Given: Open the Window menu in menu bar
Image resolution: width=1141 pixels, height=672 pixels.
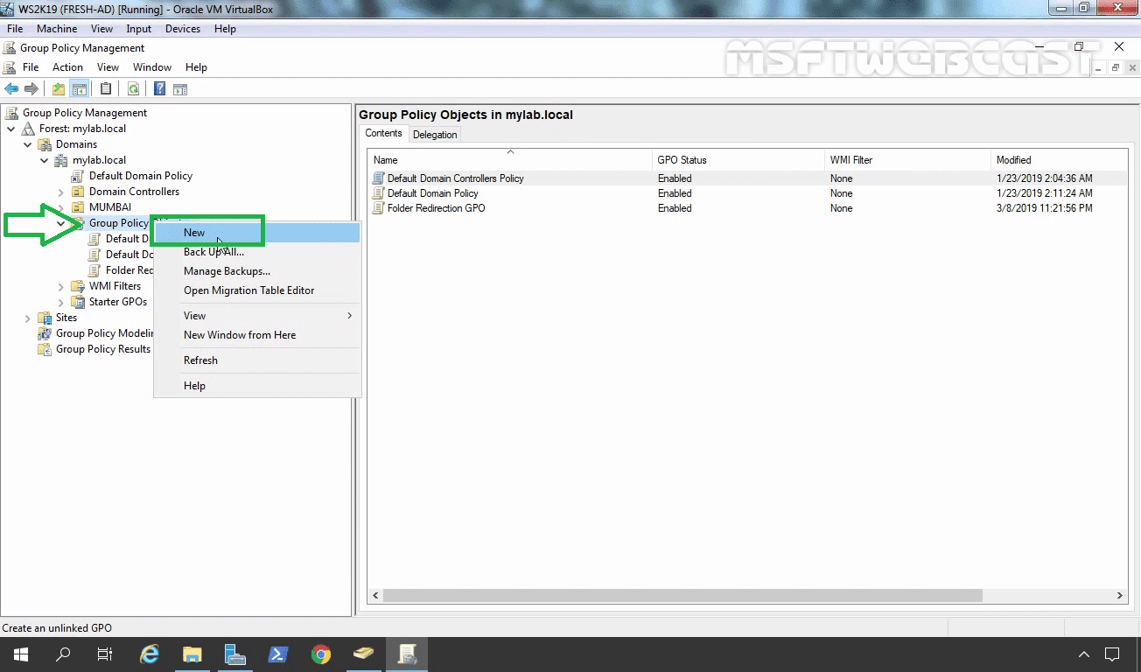Looking at the screenshot, I should [152, 67].
